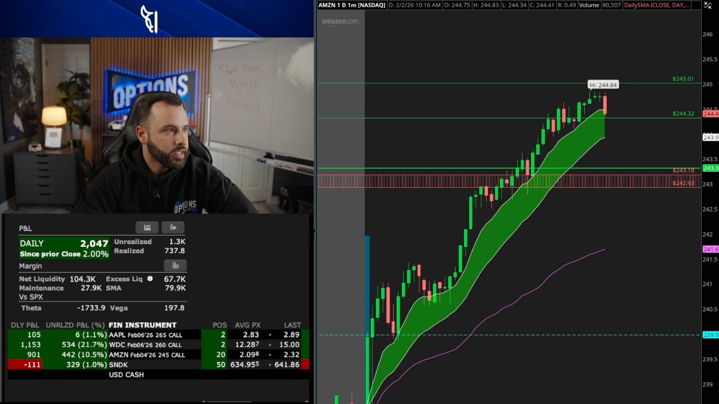The image size is (719, 404).
Task: Sort by the LAST column header
Action: (x=292, y=325)
